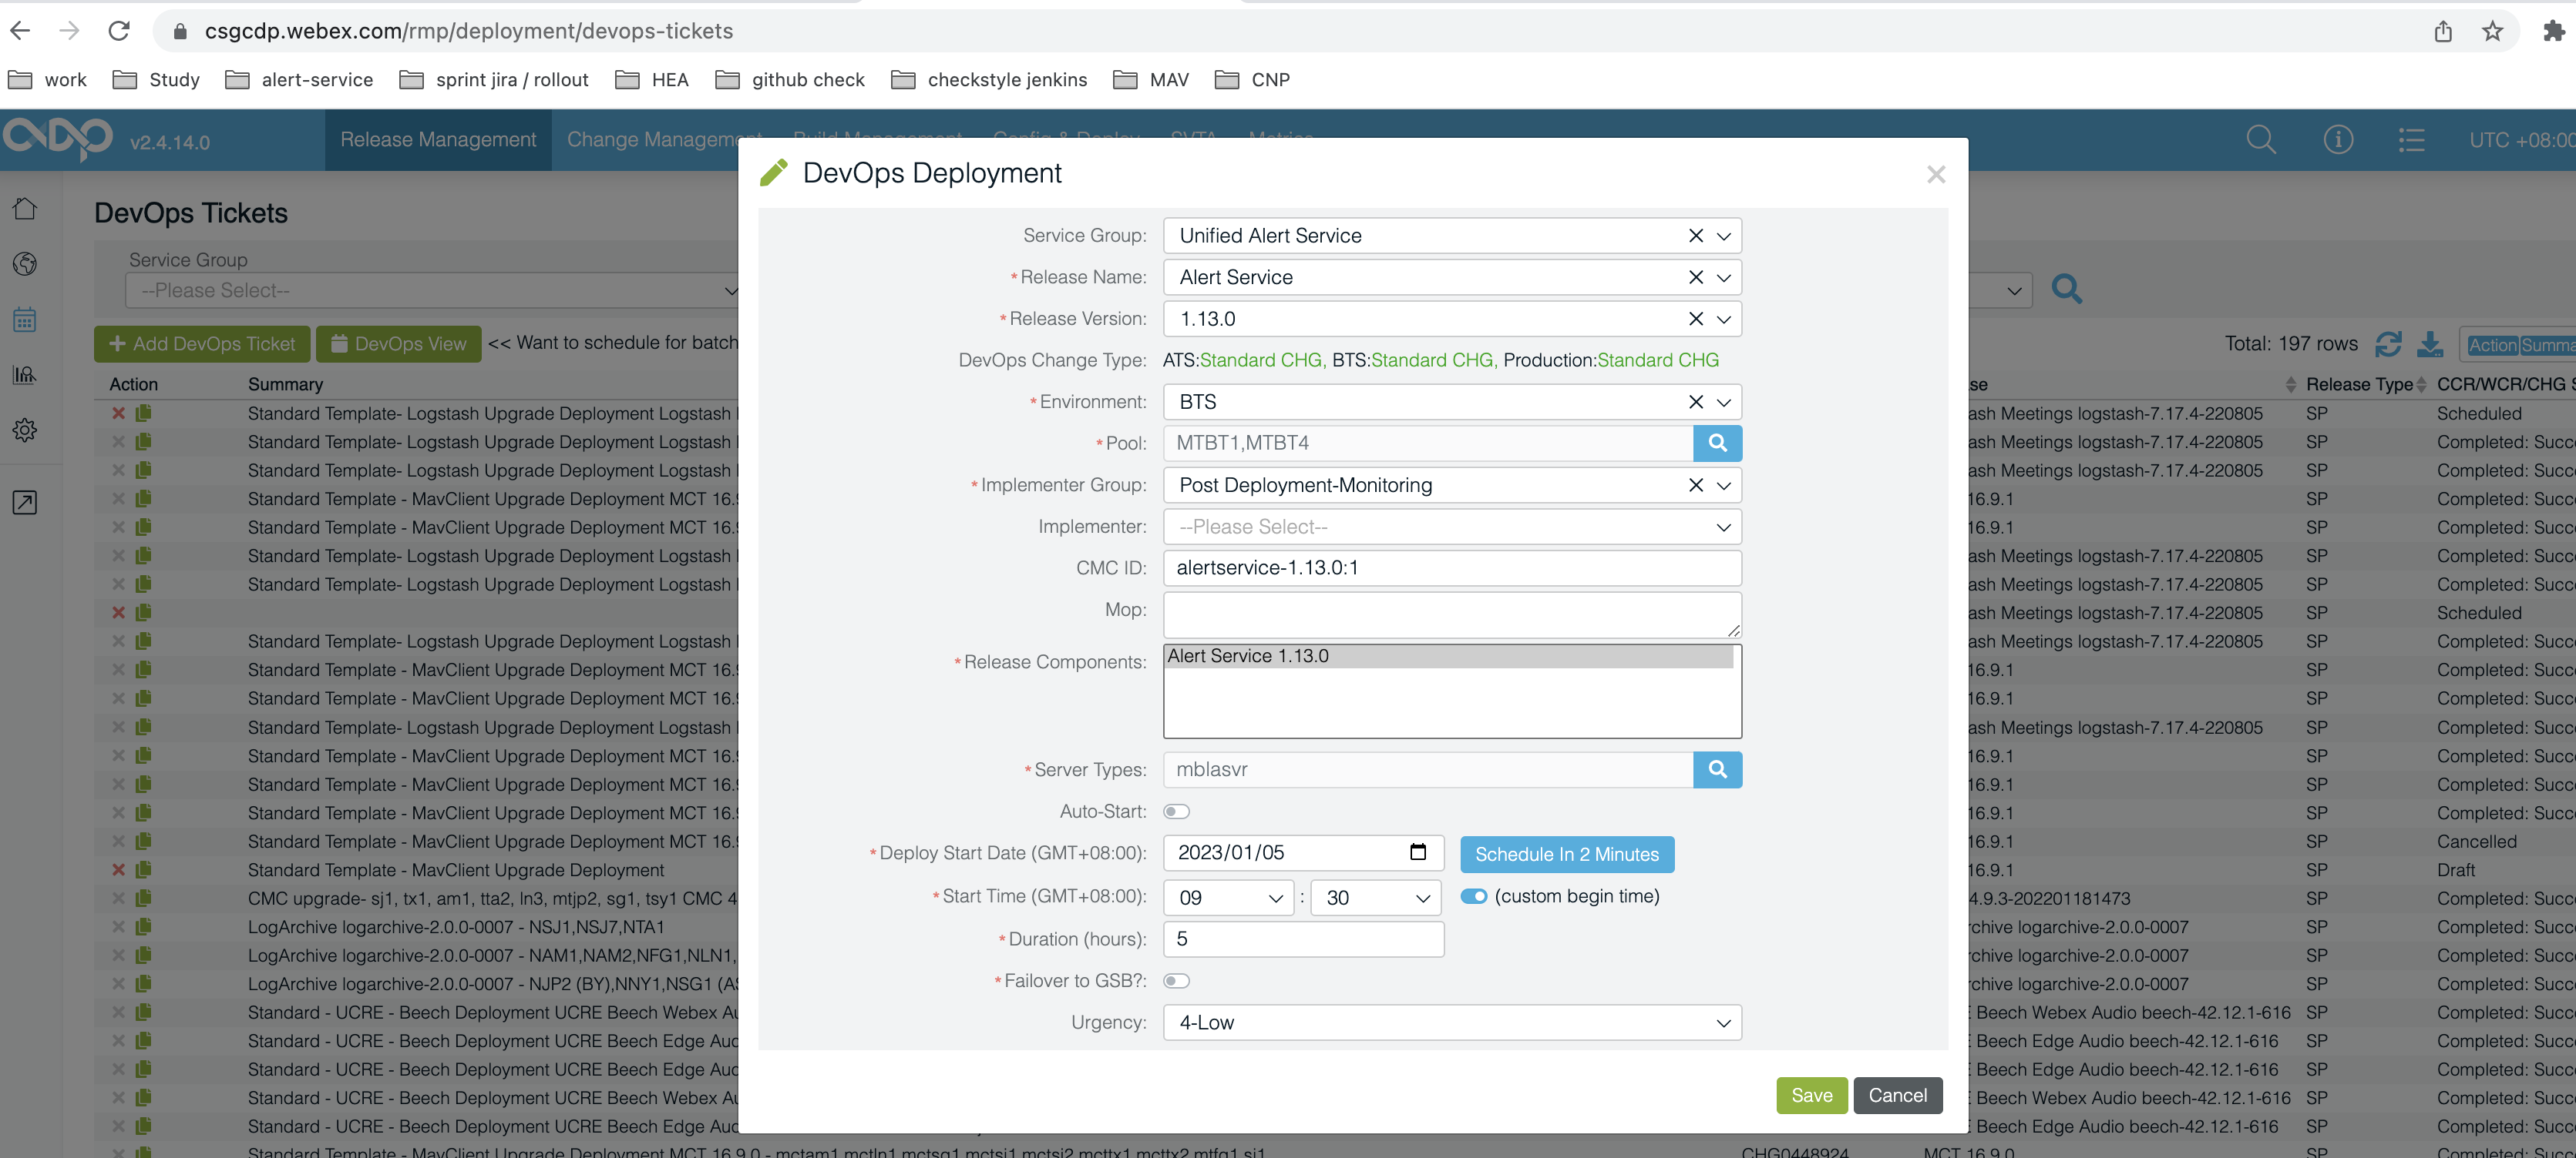This screenshot has height=1158, width=2576.
Task: Open the checkstyle jenkins bookmarks folder
Action: pos(988,80)
